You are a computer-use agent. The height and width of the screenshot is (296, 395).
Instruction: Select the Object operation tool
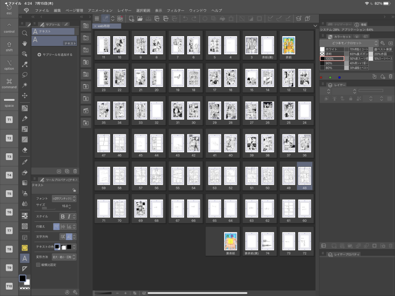[24, 54]
